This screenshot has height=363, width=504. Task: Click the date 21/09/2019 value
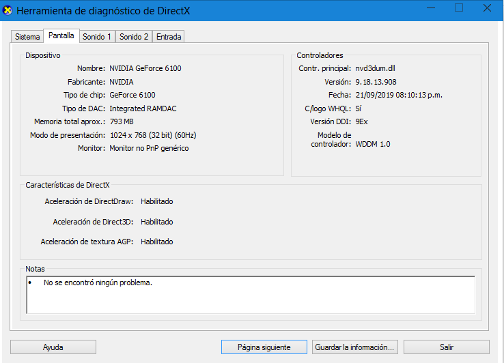(x=399, y=95)
